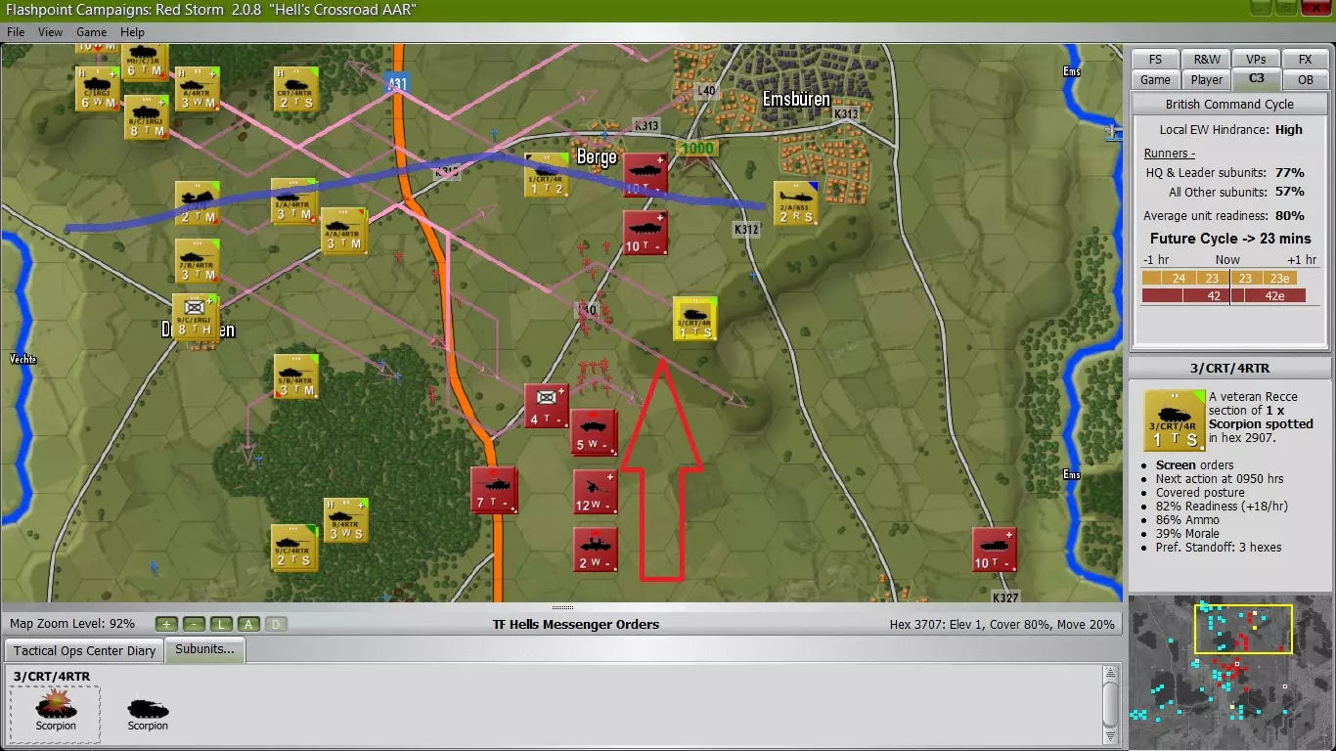1336x751 pixels.
Task: Select the red enemy counter marked 5 W
Action: coord(595,431)
